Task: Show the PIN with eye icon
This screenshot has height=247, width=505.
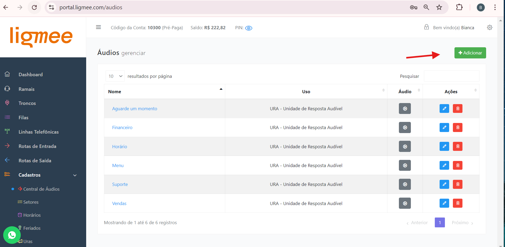Action: pos(249,28)
